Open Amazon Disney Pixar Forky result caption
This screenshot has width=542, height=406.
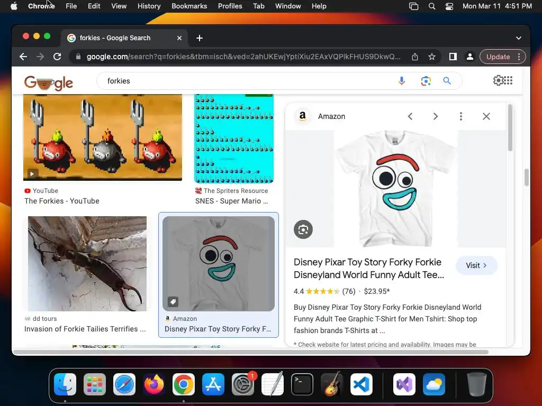pyautogui.click(x=218, y=329)
